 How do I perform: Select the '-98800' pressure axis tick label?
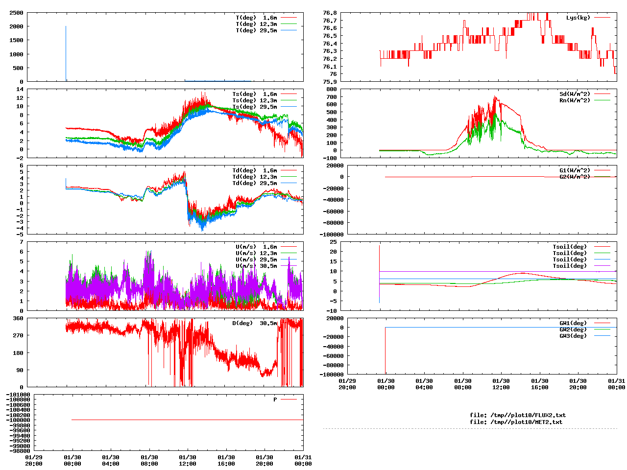20,451
